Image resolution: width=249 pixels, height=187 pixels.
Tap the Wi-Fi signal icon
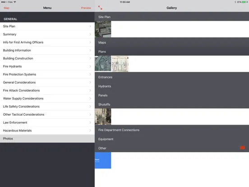point(15,2)
